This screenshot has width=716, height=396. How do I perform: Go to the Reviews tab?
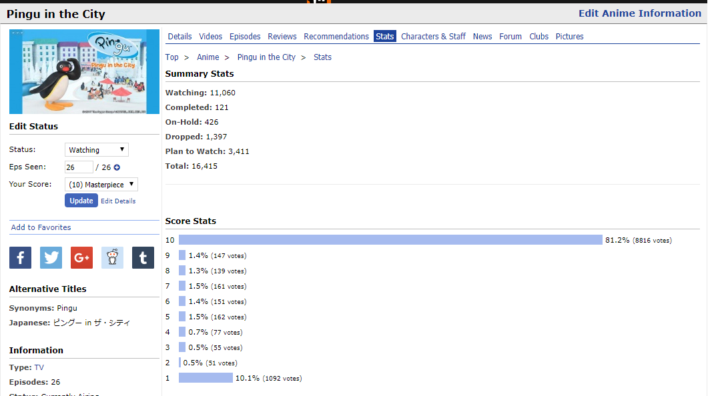282,37
